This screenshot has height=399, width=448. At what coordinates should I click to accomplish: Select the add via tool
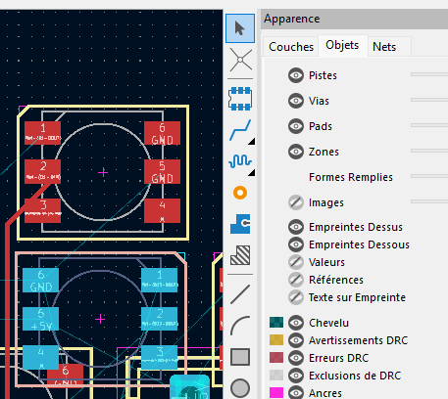click(x=240, y=193)
